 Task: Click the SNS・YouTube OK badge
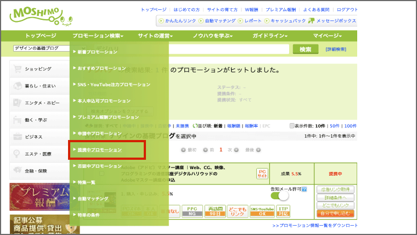262,211
